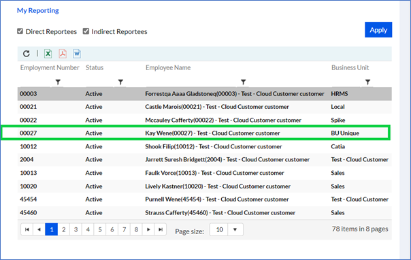Screen dimensions: 411x260
Task: Switch to page 2
Action: pos(64,229)
